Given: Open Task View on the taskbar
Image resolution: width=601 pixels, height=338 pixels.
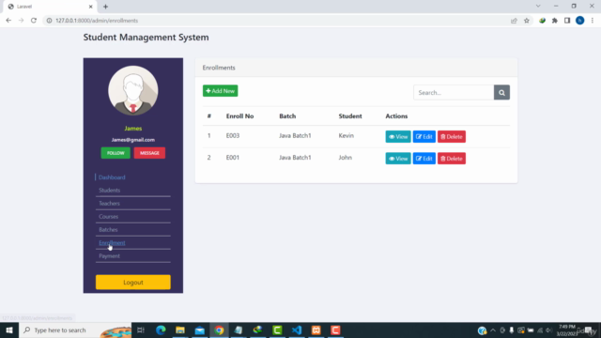Looking at the screenshot, I should [141, 330].
